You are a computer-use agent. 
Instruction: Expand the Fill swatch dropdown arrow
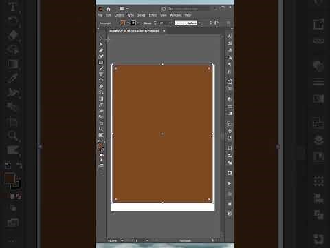point(127,23)
